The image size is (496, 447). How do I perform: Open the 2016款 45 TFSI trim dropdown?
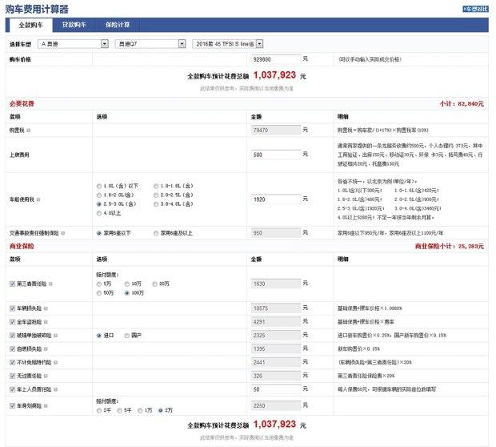(x=231, y=42)
